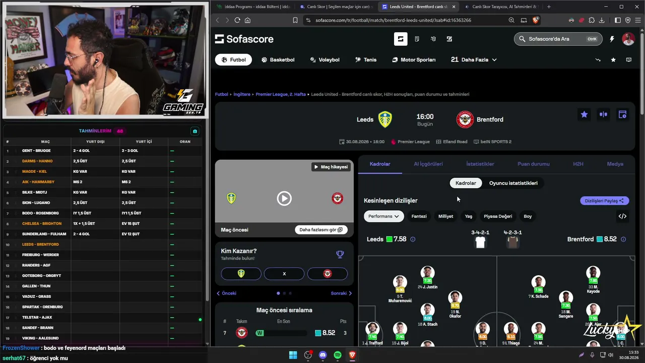The width and height of the screenshot is (645, 363).
Task: Open the Brave Shields lion icon
Action: coord(536,20)
